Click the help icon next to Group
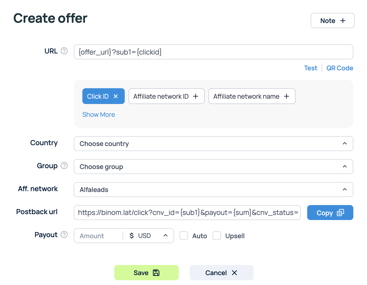 click(x=64, y=165)
